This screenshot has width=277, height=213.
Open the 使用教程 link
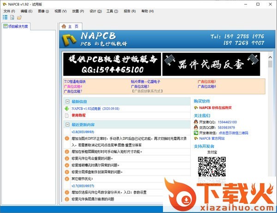pos(78,115)
